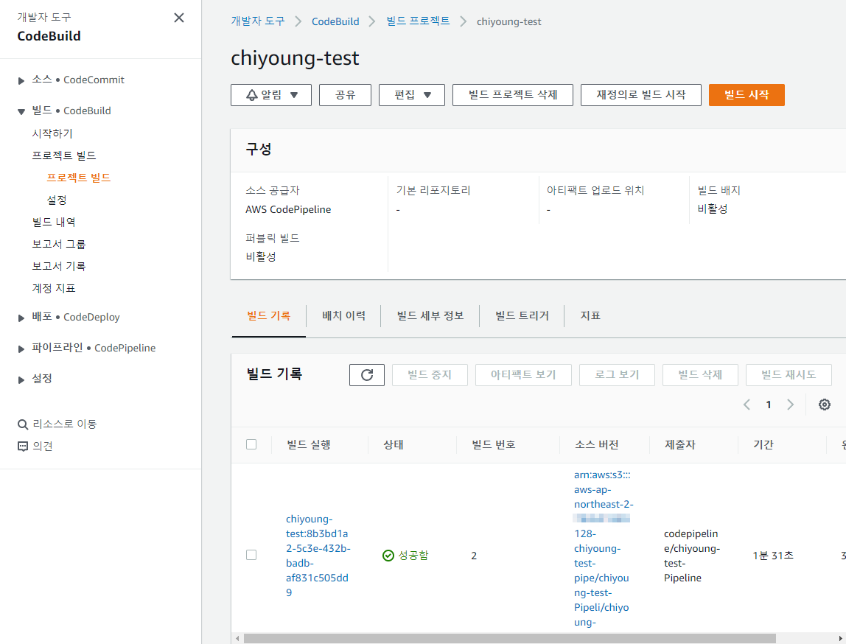Open 빌드 프로젝트 breadcrumb link

(x=418, y=21)
